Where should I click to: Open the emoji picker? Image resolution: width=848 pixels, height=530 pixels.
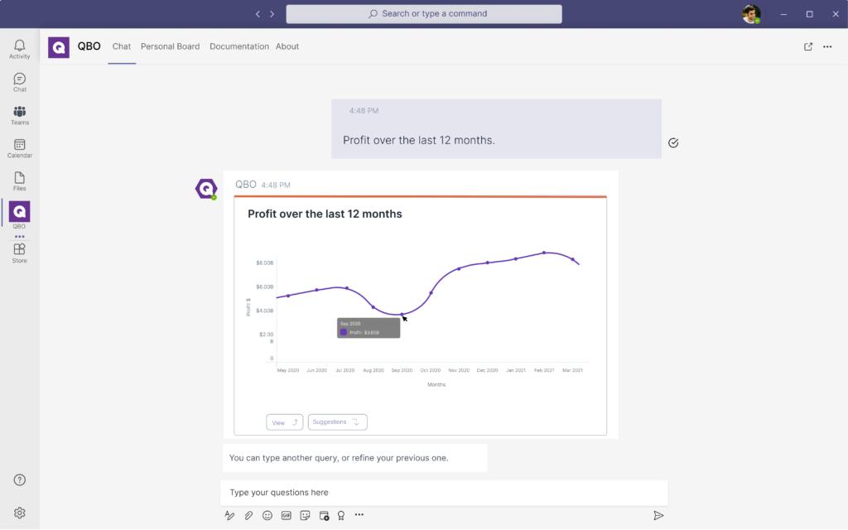[x=267, y=515]
